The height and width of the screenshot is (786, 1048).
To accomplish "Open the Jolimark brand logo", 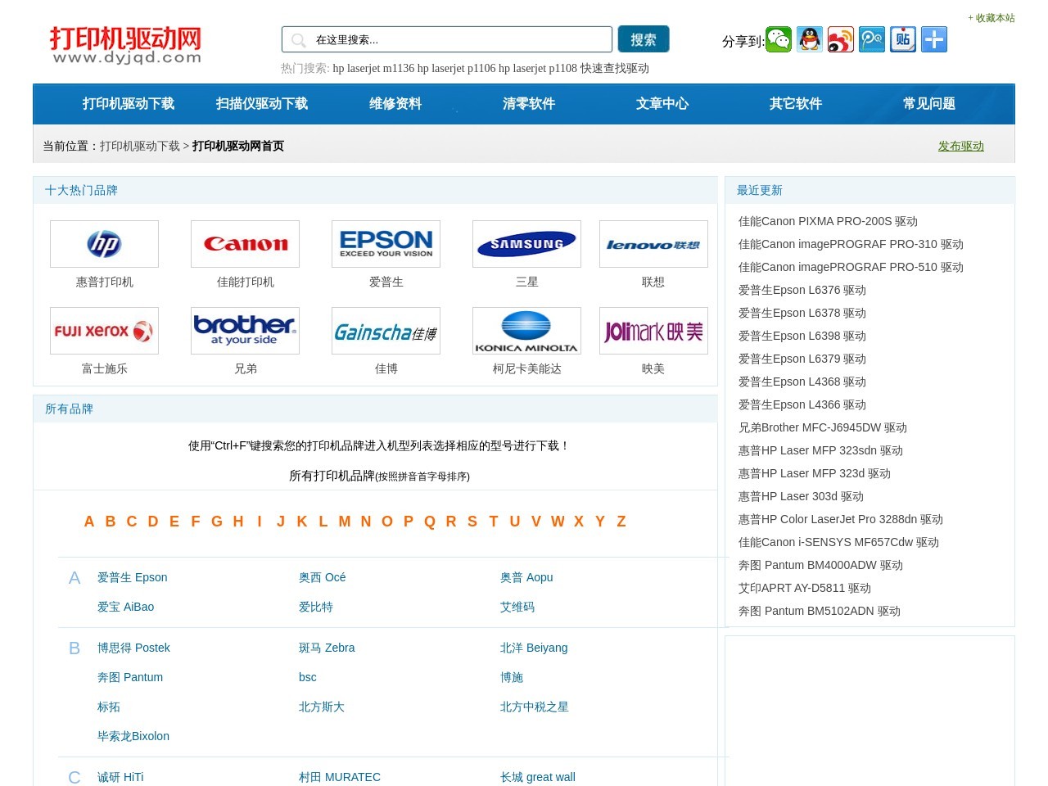I will point(653,331).
